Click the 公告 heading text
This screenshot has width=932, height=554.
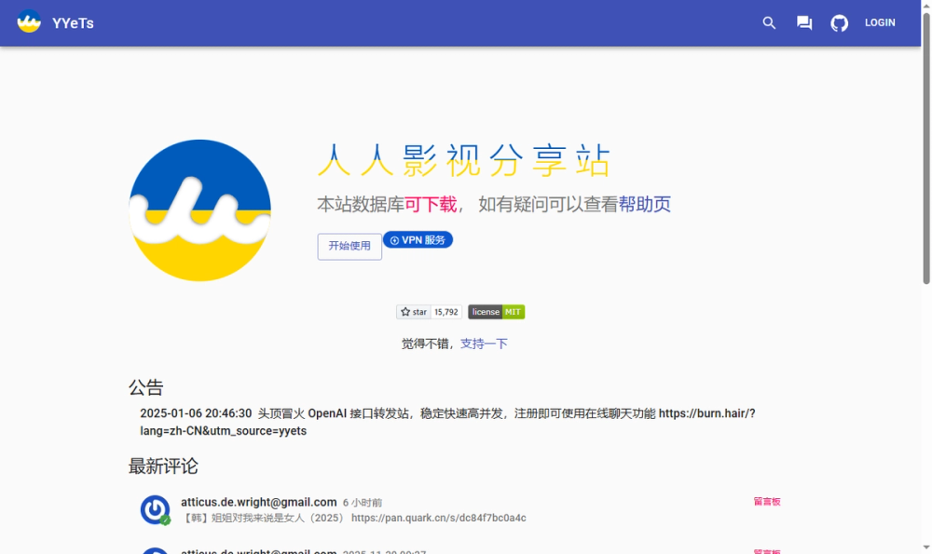coord(145,387)
